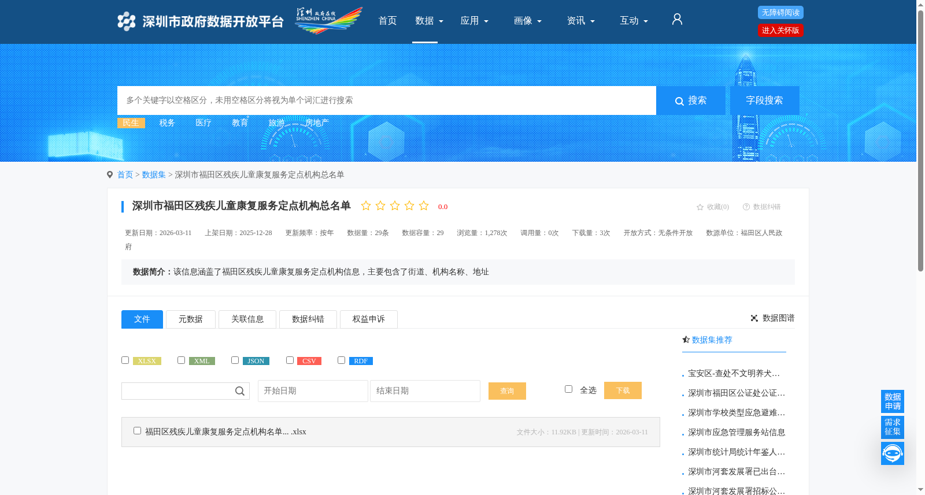Click the 搜索 search button

pos(691,101)
